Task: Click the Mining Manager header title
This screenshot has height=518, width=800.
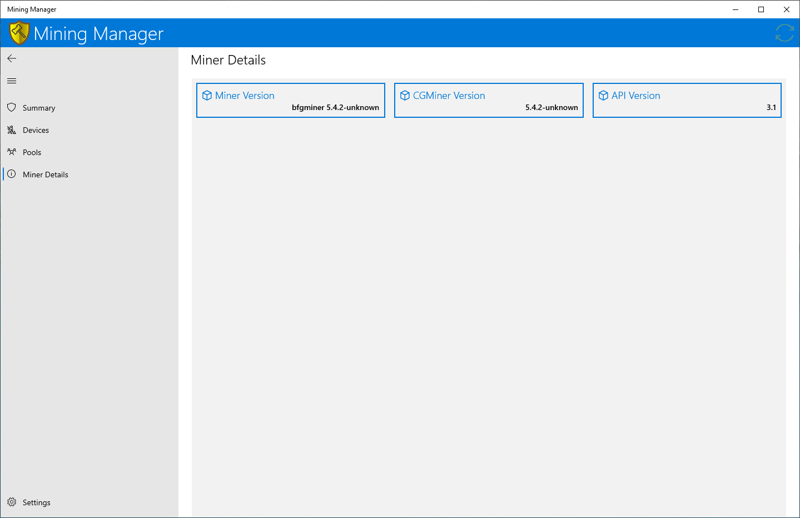Action: [98, 34]
